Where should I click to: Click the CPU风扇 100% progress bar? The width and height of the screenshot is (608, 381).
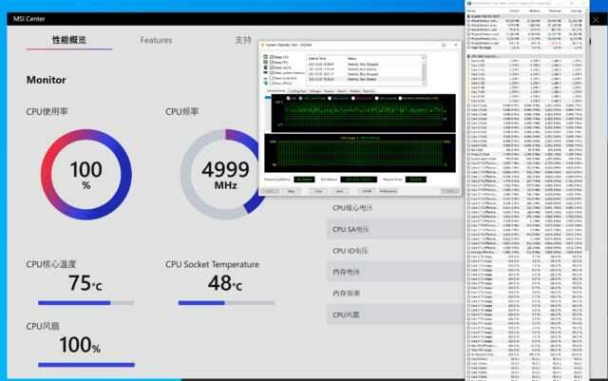85,364
